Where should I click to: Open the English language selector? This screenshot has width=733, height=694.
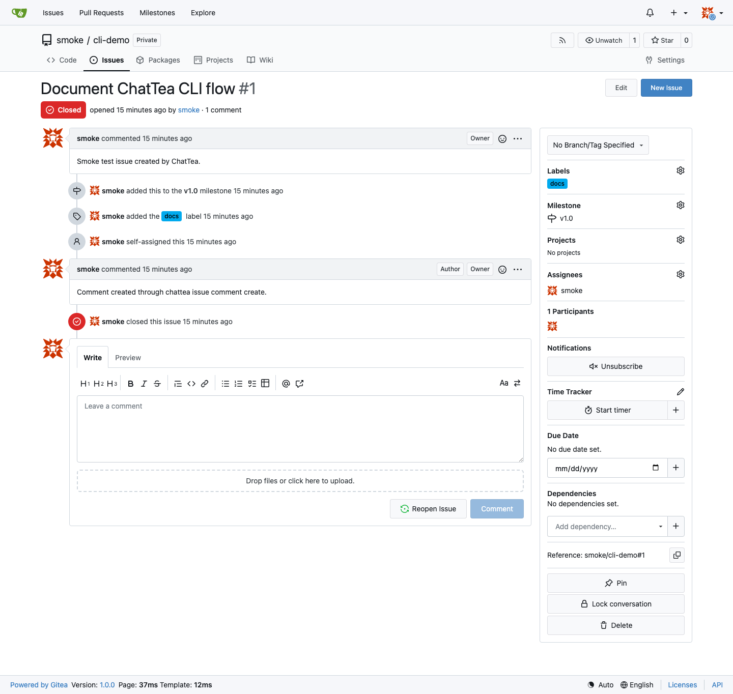[637, 685]
